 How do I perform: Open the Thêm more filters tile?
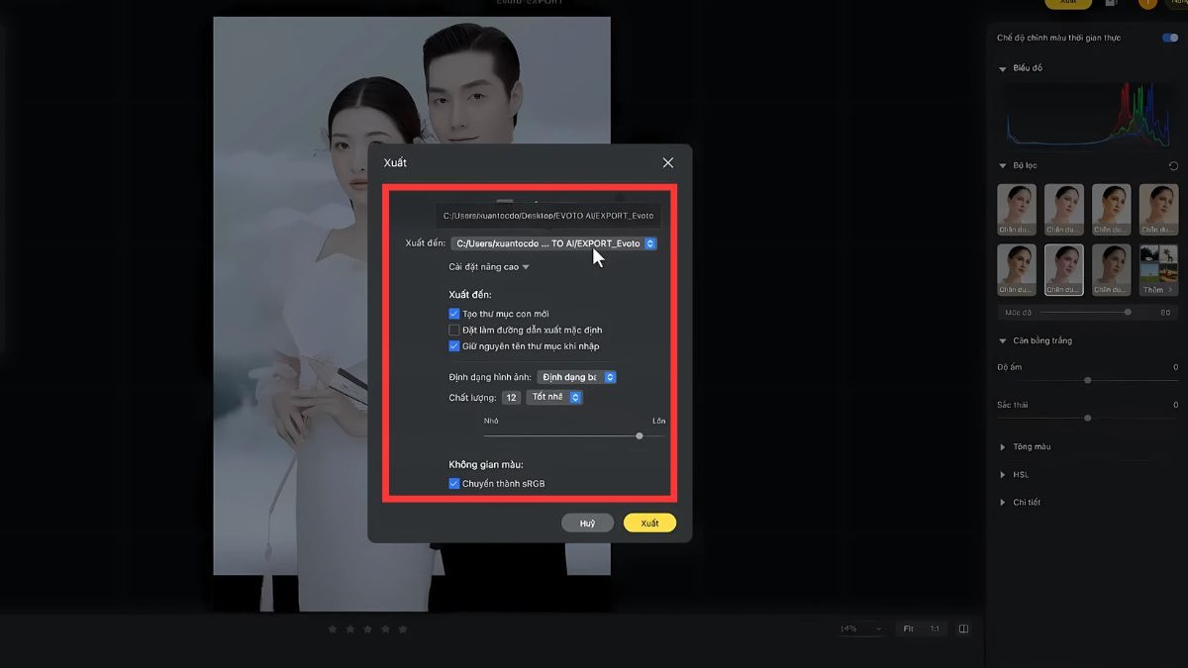[1158, 270]
